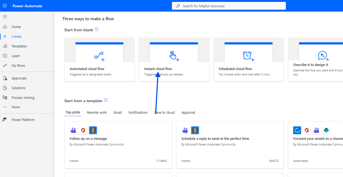The width and height of the screenshot is (343, 177).
Task: Select Solutions in the left navigation
Action: 18,88
